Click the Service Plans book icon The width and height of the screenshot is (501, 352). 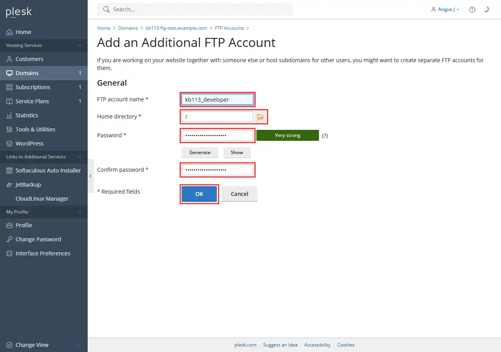pos(9,101)
